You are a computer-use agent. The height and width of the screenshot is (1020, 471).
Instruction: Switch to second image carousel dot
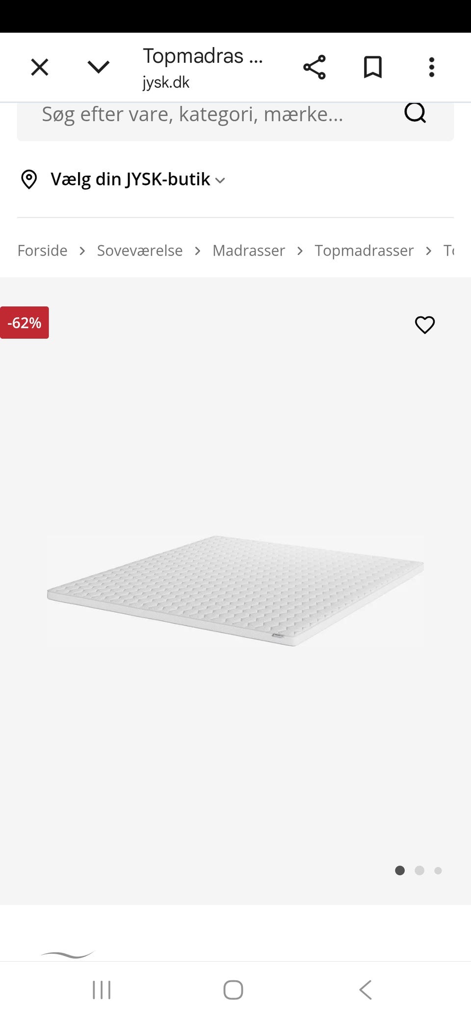tap(419, 870)
